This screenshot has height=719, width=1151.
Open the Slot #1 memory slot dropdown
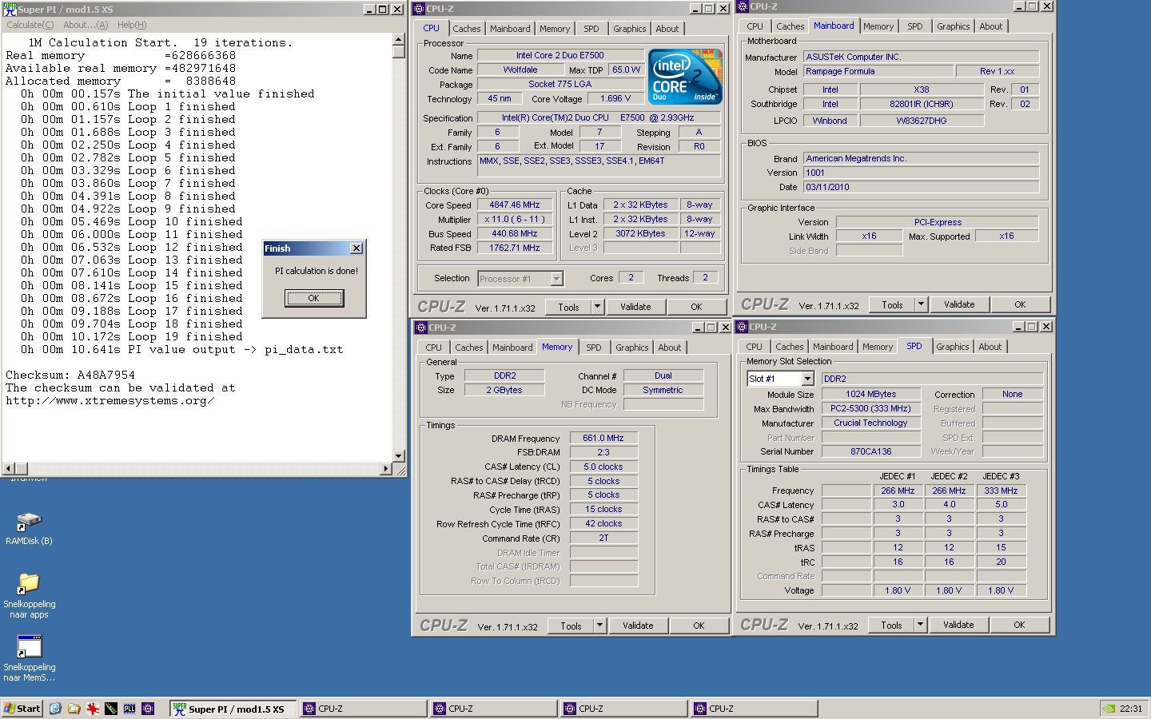[x=807, y=379]
